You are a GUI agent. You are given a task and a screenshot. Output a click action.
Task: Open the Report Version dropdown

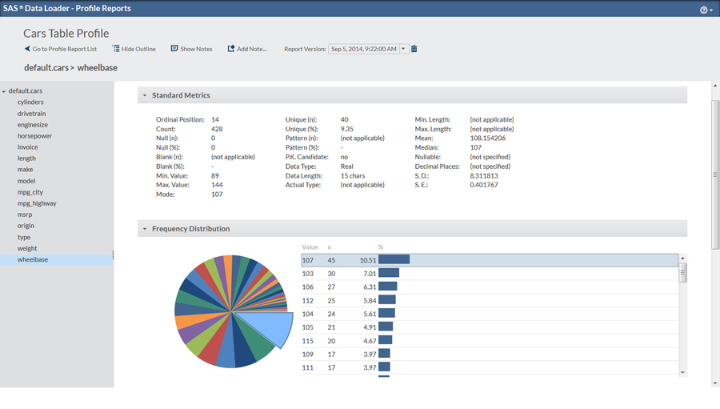tap(404, 49)
